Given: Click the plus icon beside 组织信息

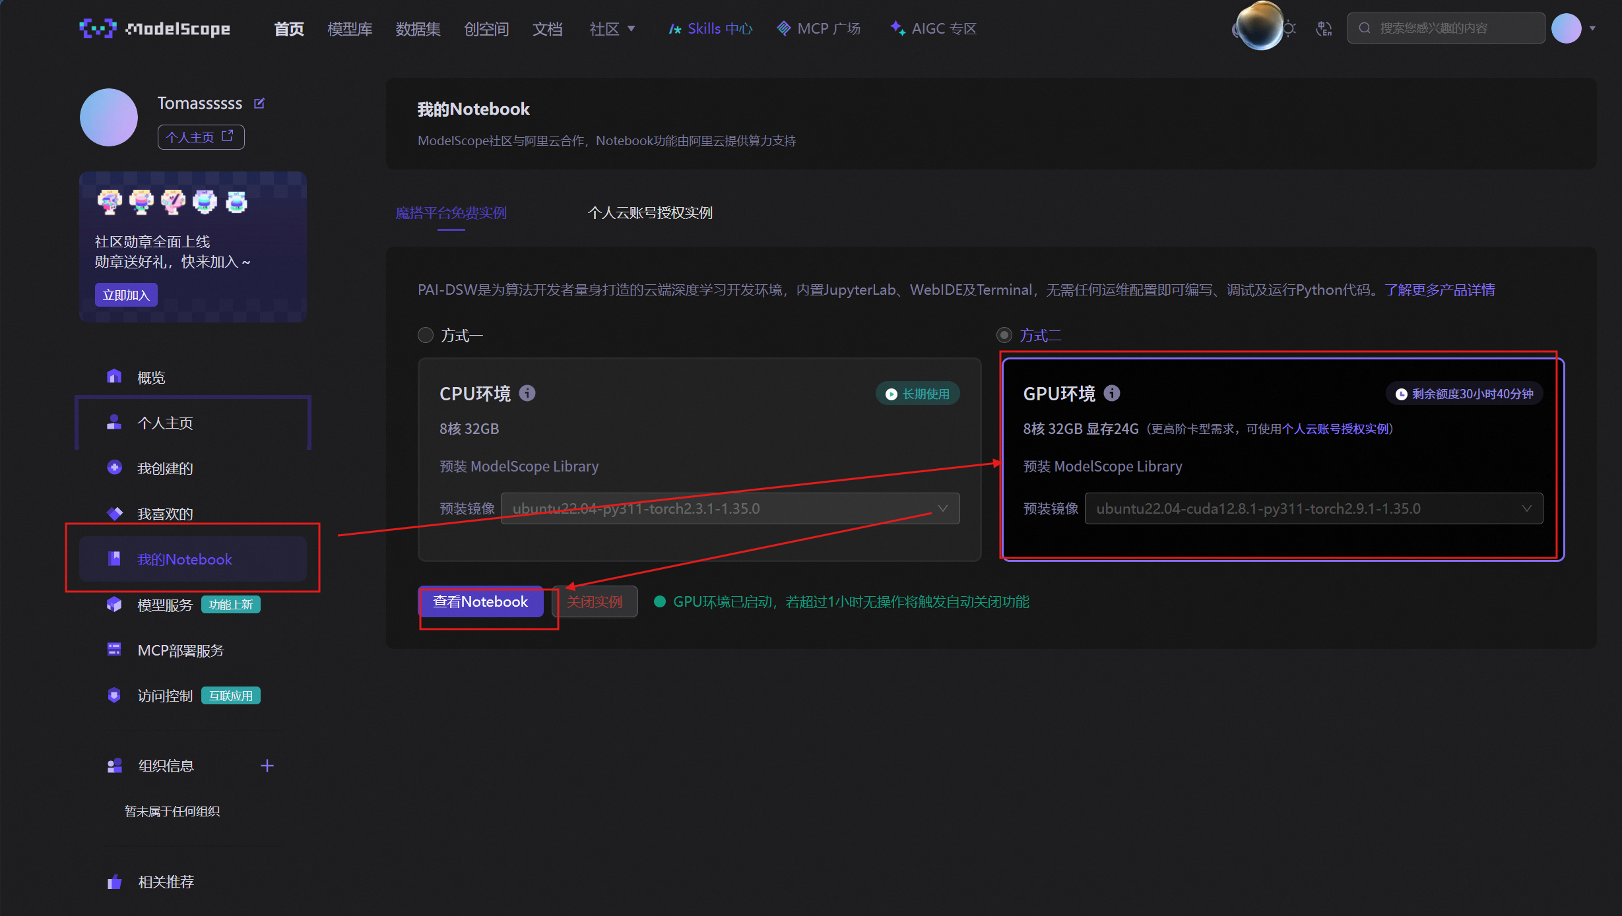Looking at the screenshot, I should point(267,766).
